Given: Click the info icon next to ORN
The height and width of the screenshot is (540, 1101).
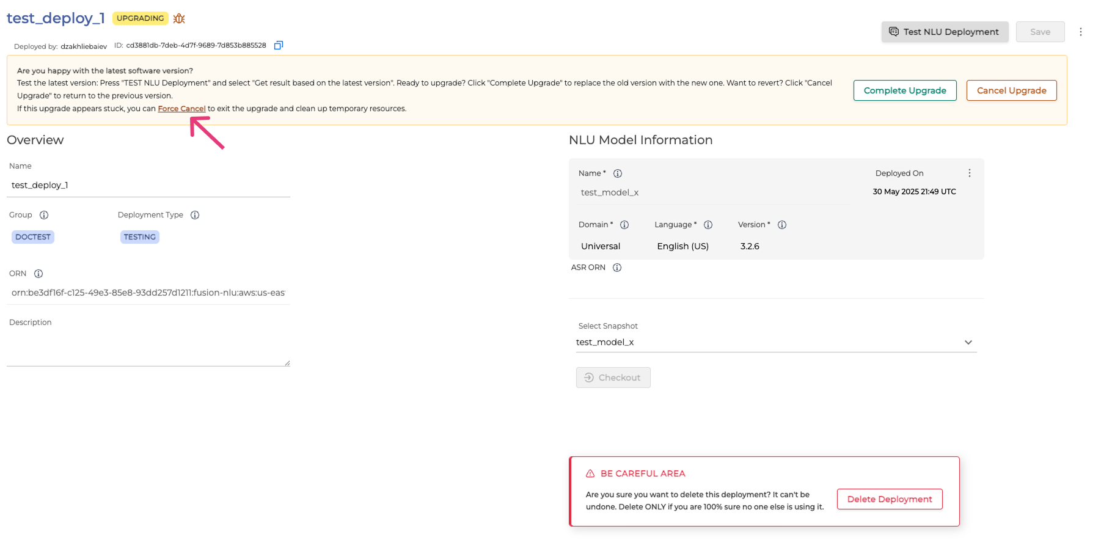Looking at the screenshot, I should (38, 274).
